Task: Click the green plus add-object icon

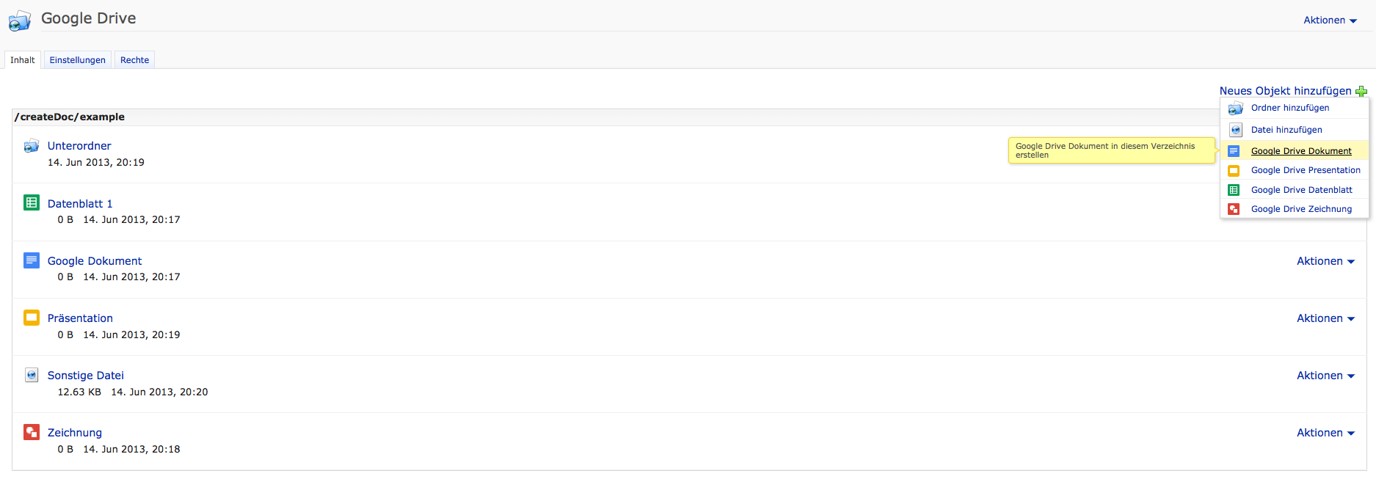Action: pos(1361,92)
